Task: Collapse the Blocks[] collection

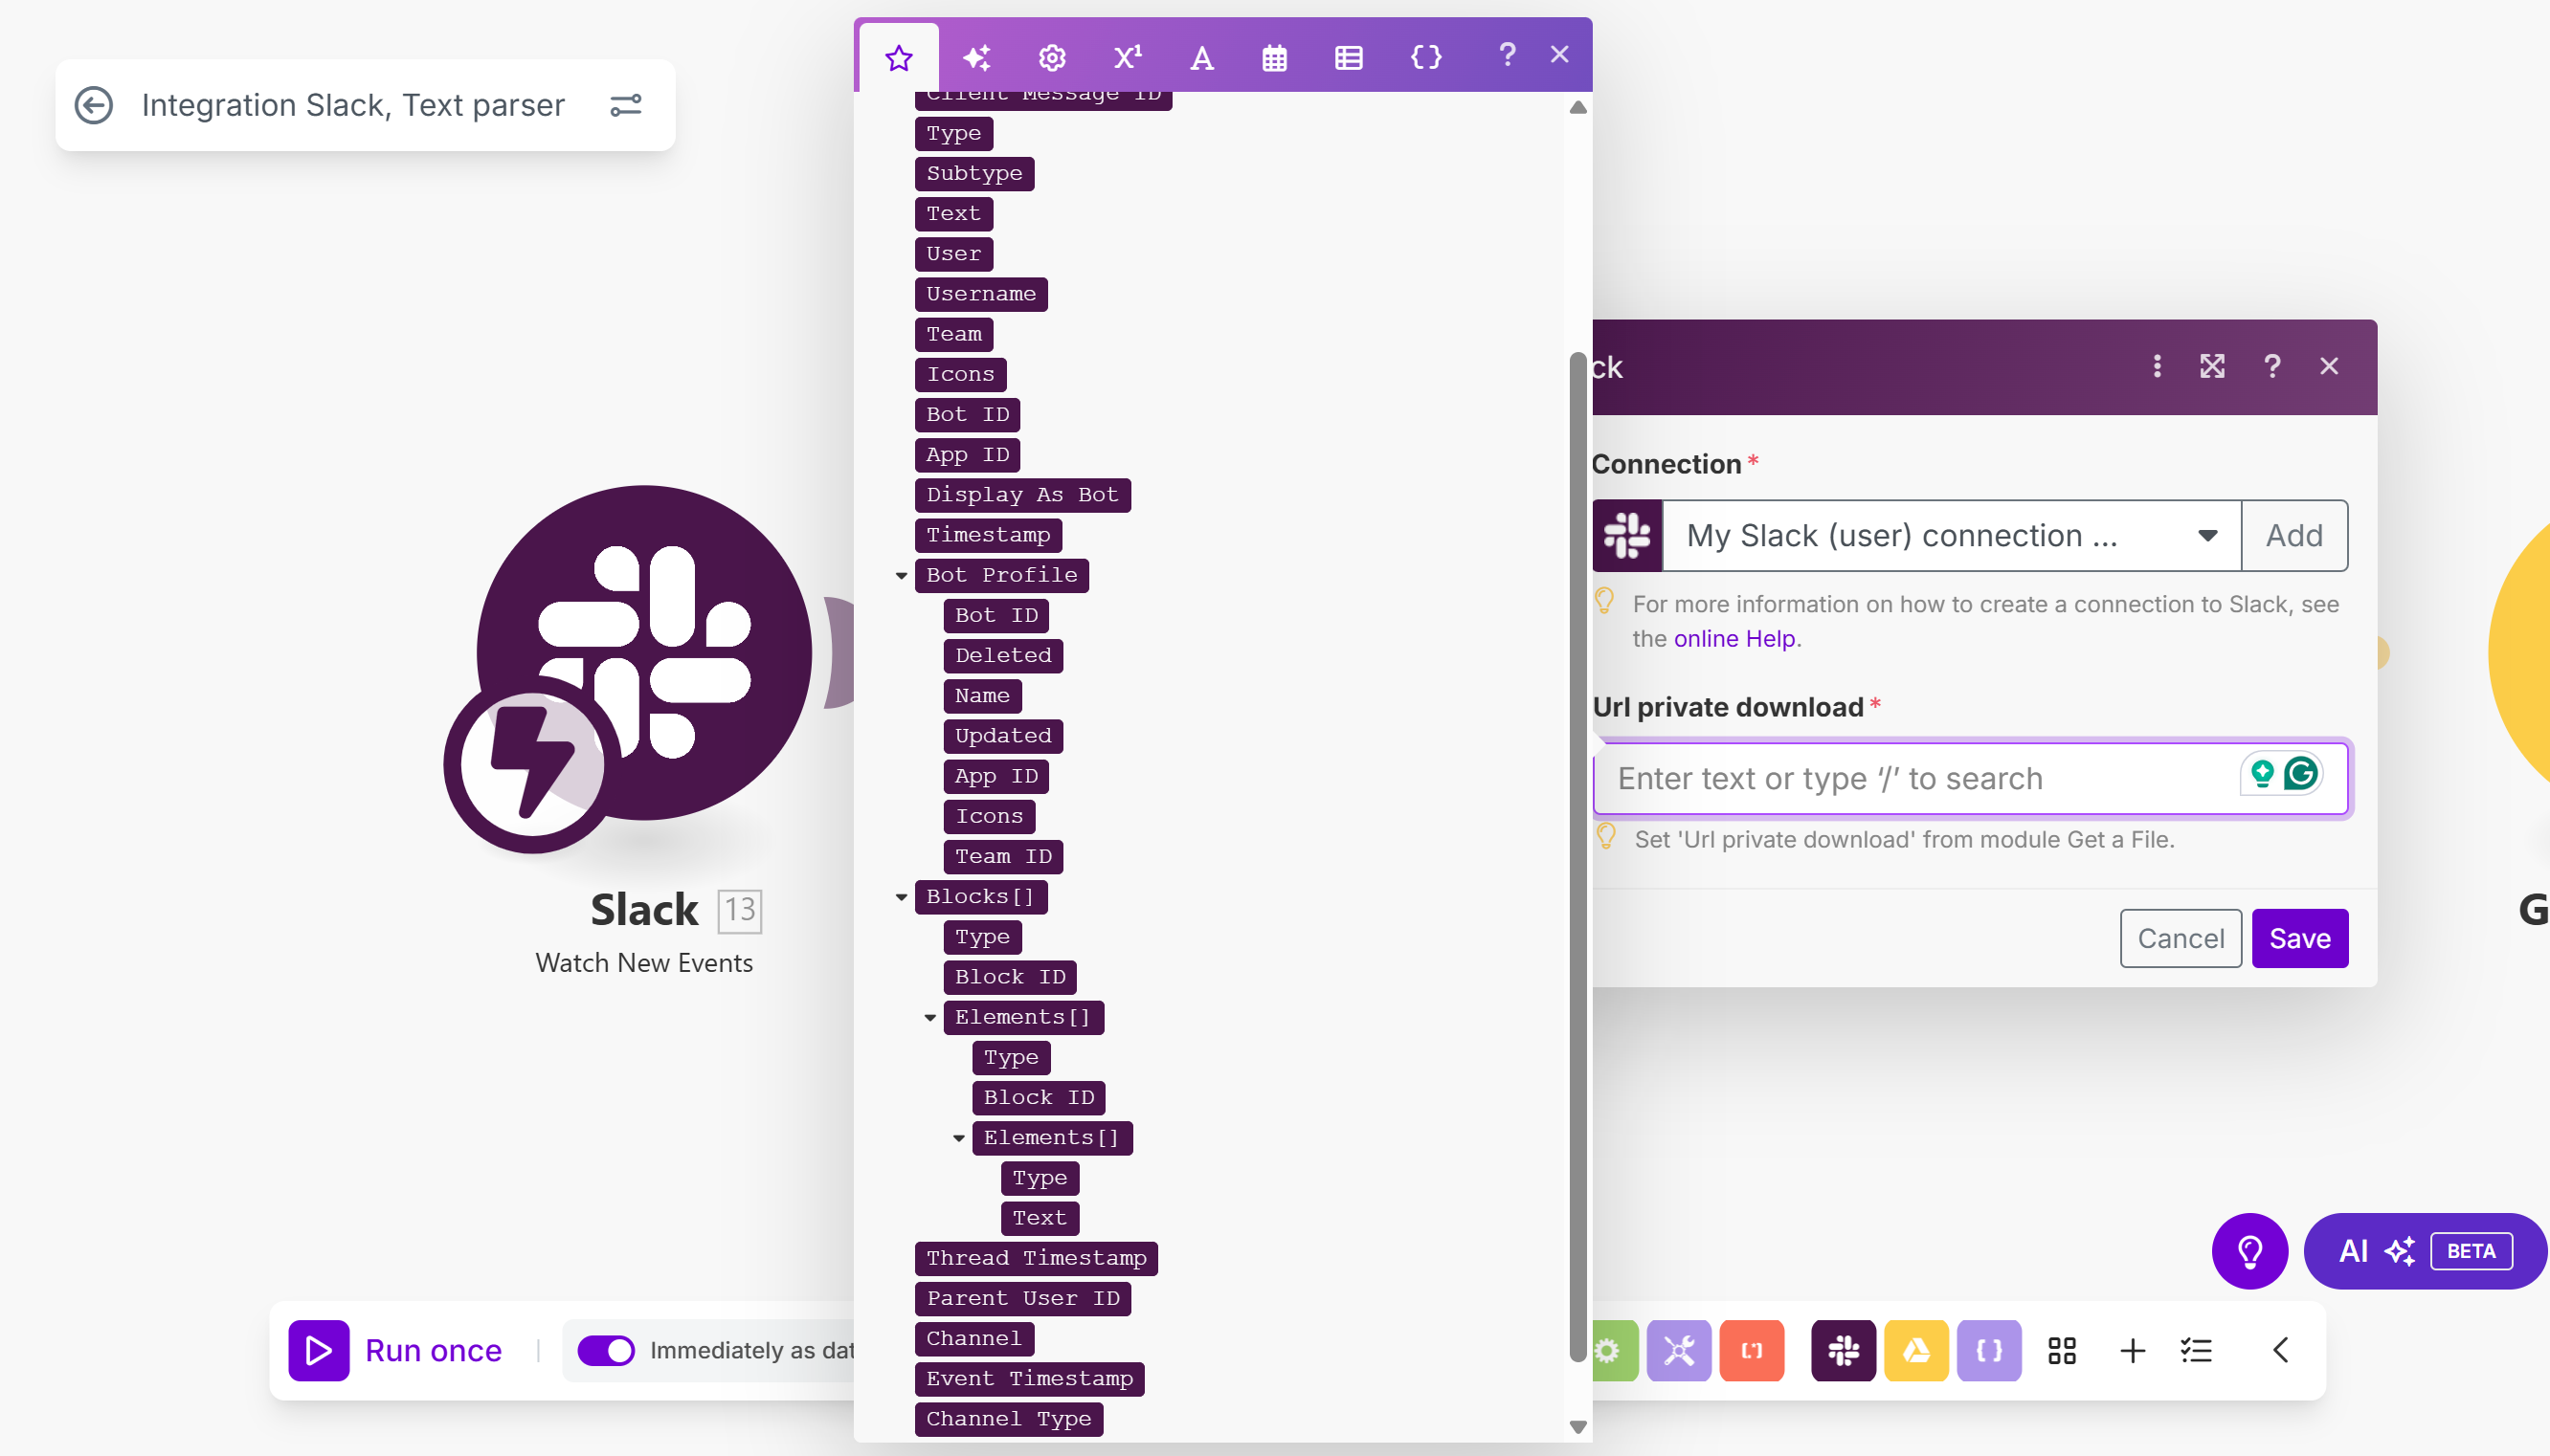Action: click(902, 897)
